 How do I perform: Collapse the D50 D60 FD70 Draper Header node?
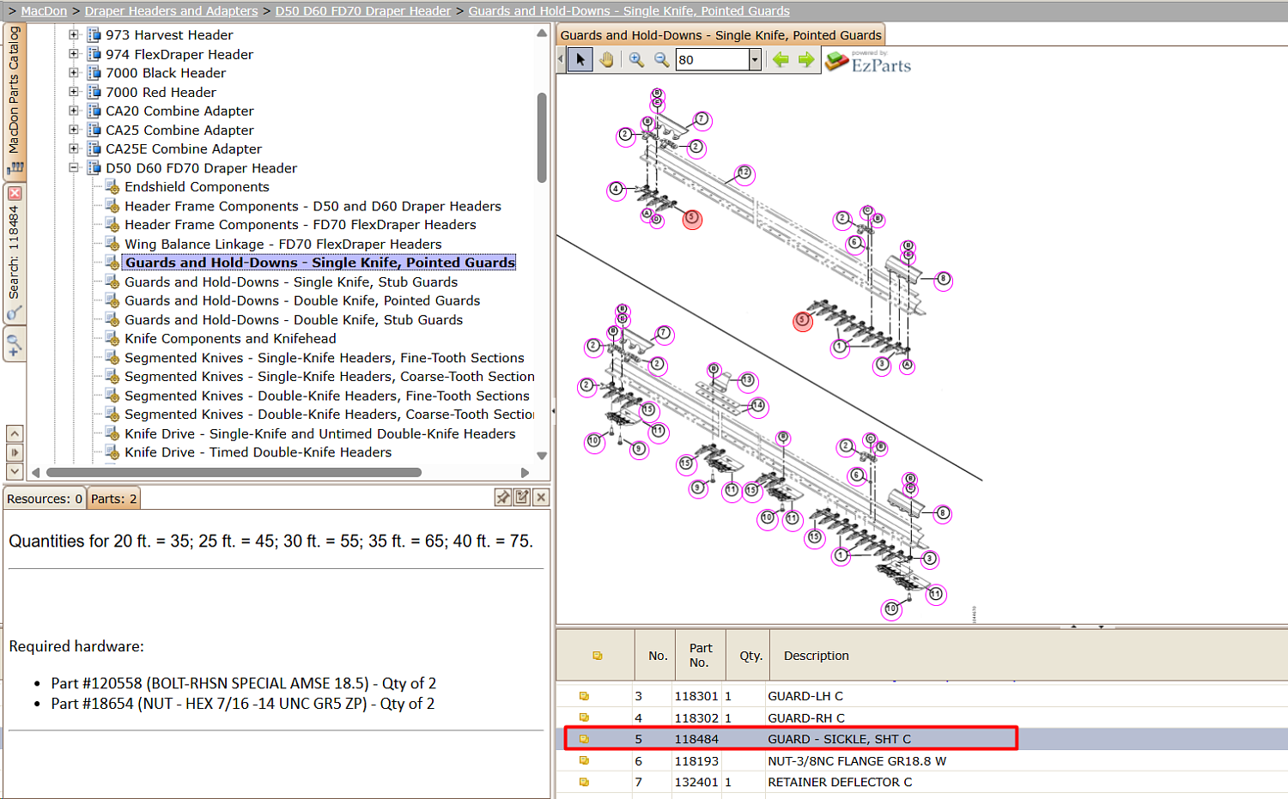point(74,168)
